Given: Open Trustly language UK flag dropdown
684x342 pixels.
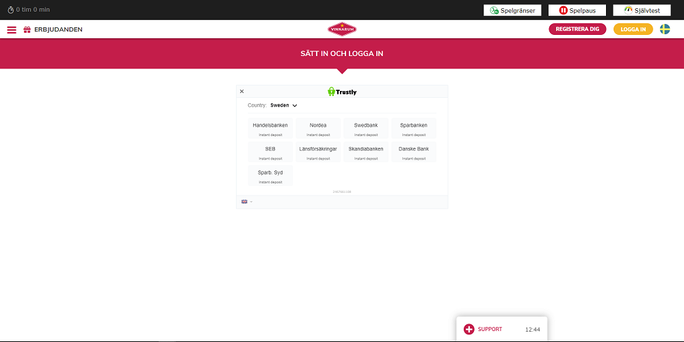Looking at the screenshot, I should coord(247,202).
